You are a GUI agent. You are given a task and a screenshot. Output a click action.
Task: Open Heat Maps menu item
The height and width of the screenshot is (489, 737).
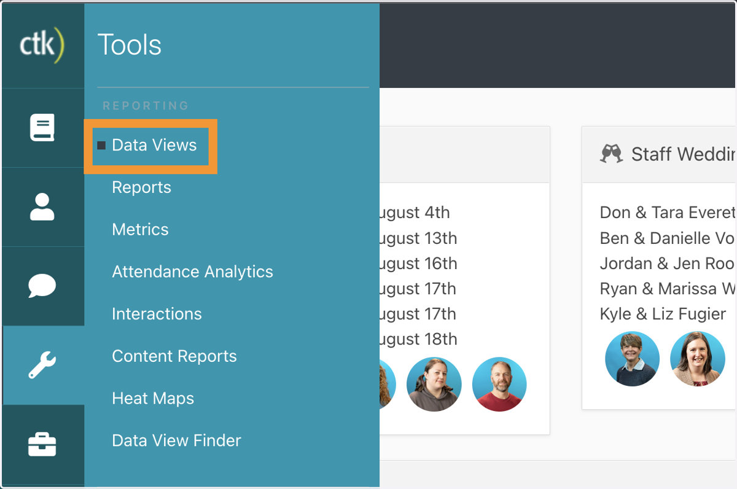(x=153, y=398)
